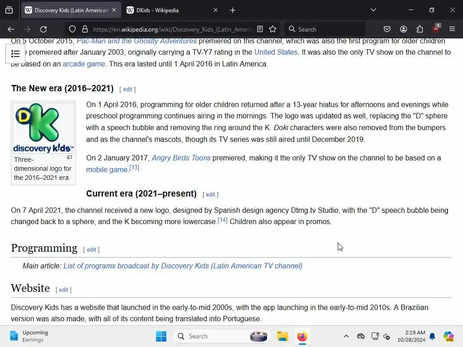The width and height of the screenshot is (463, 347).
Task: Open Firefox application hamburger menu
Action: pos(452,29)
